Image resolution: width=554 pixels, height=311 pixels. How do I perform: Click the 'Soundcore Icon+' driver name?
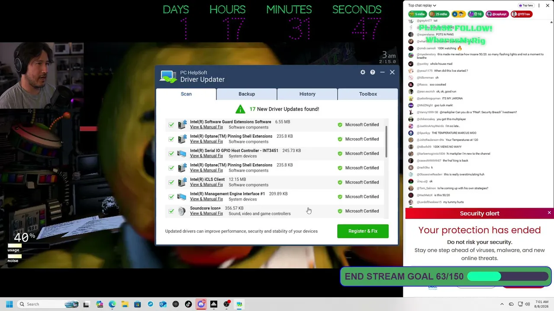pos(205,208)
